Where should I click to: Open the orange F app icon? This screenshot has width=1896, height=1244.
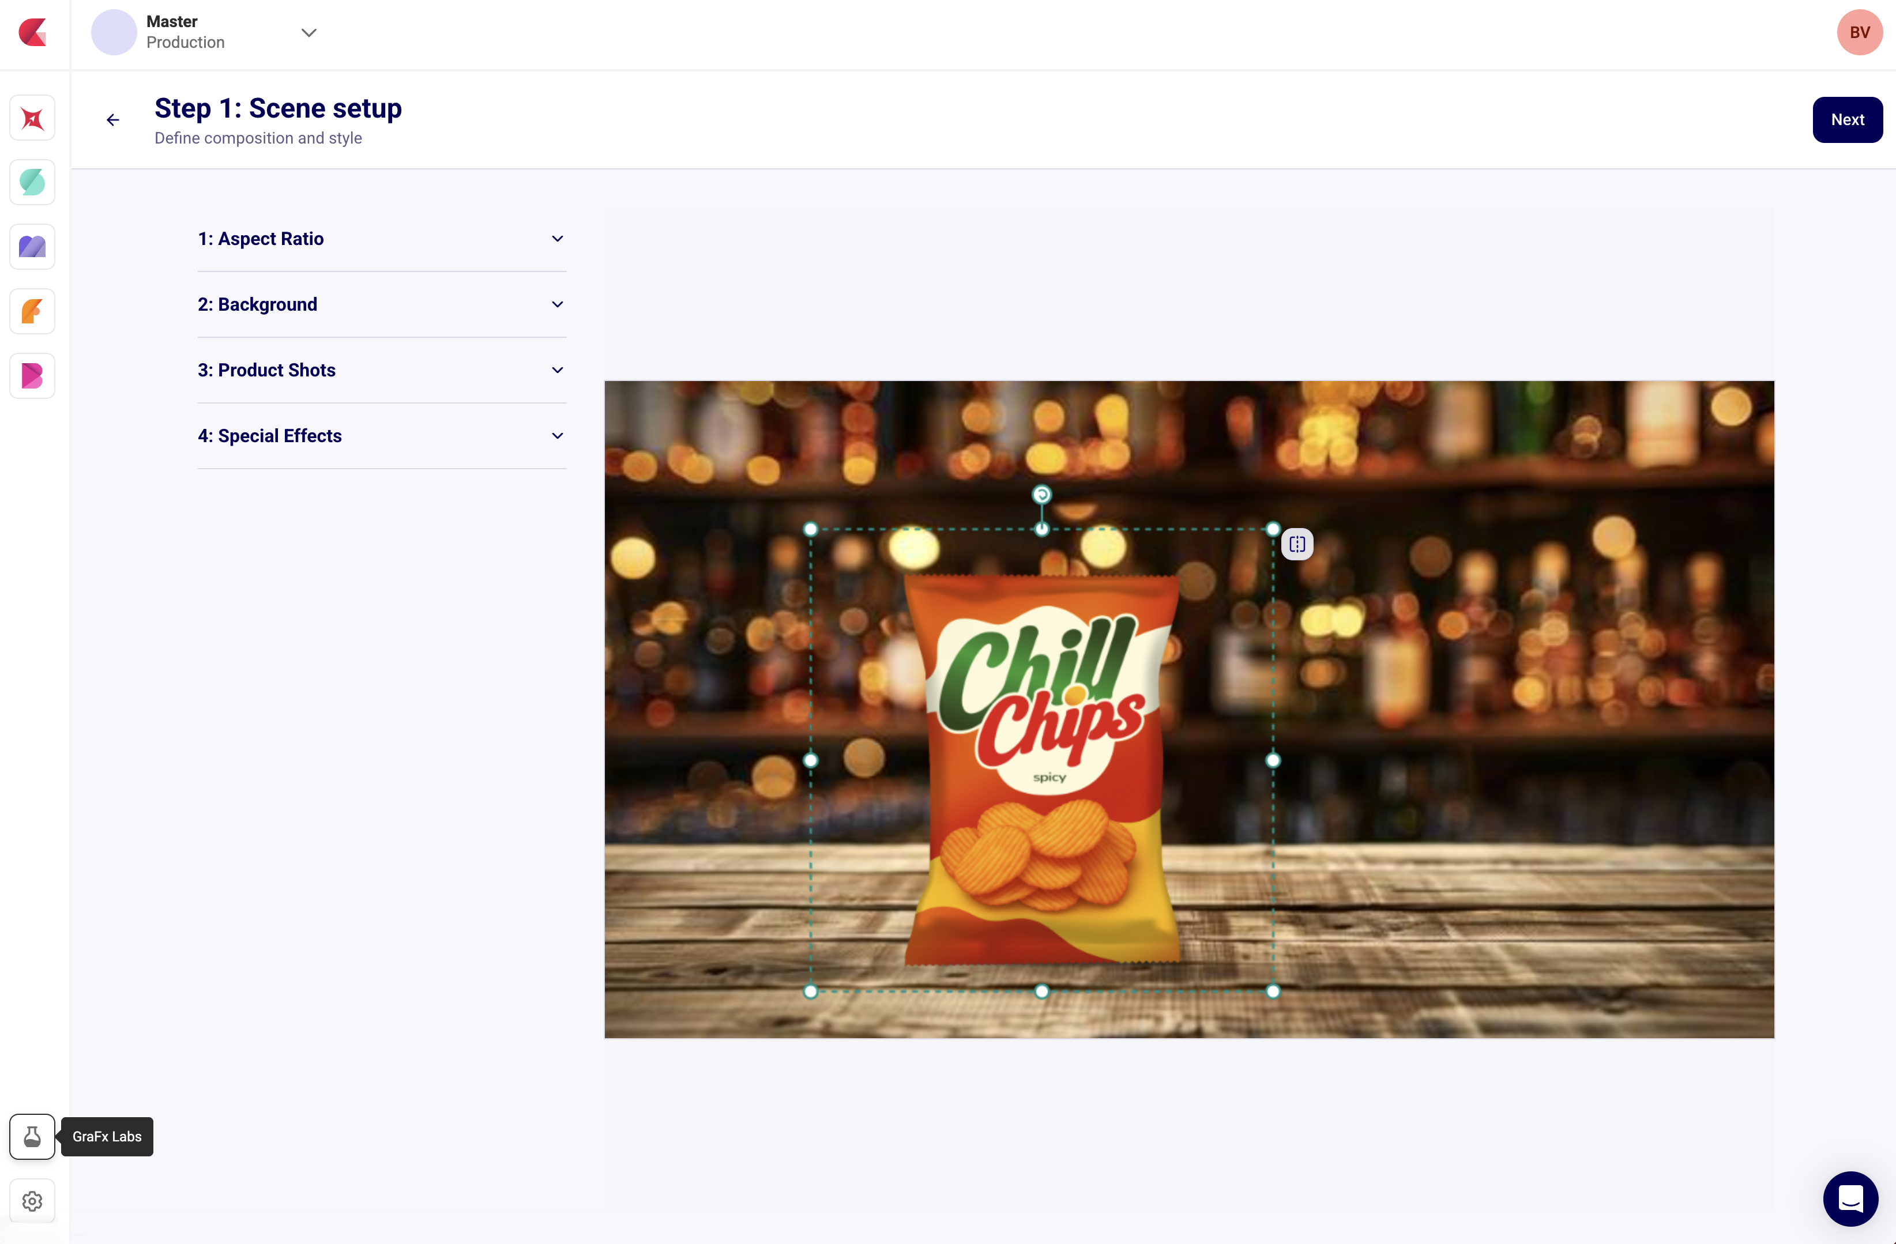(x=32, y=311)
